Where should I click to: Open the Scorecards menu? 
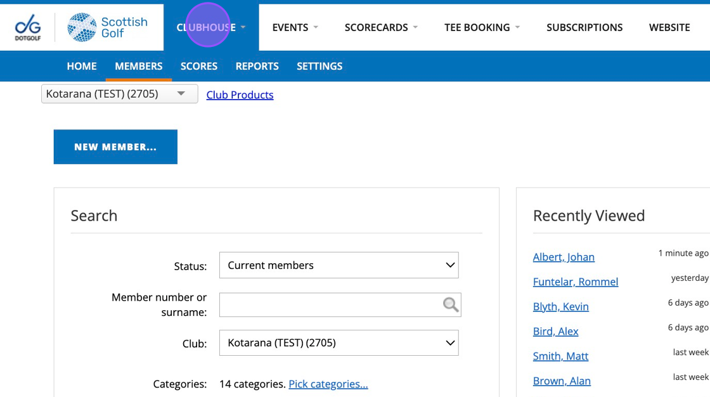[381, 27]
